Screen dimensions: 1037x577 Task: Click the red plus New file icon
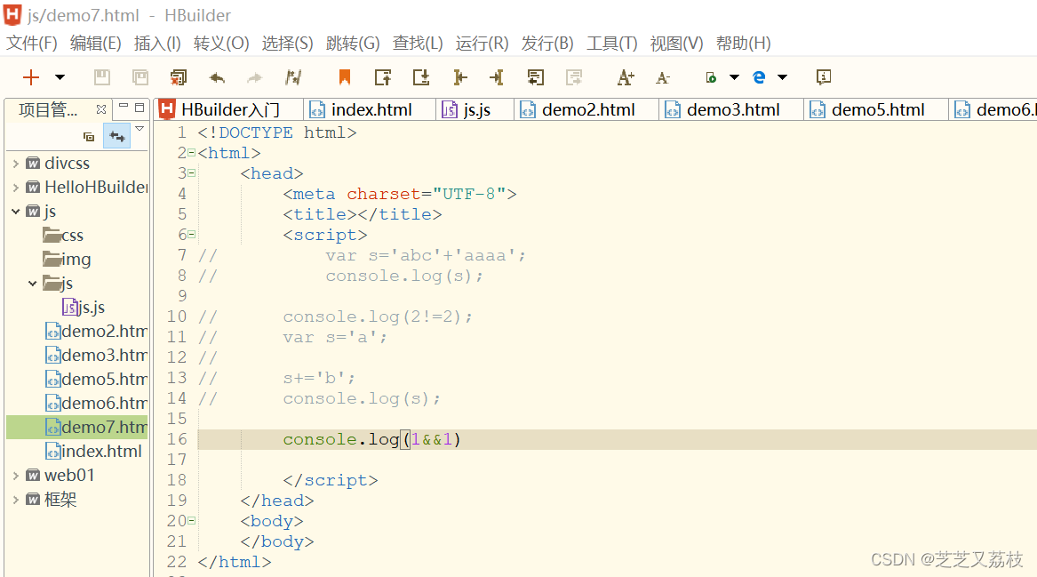point(31,77)
